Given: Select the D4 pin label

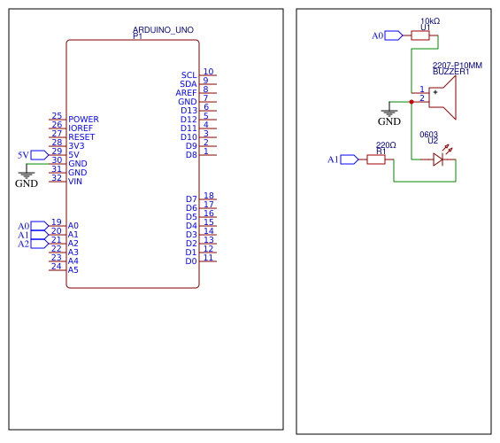Looking at the screenshot, I should [x=191, y=226].
